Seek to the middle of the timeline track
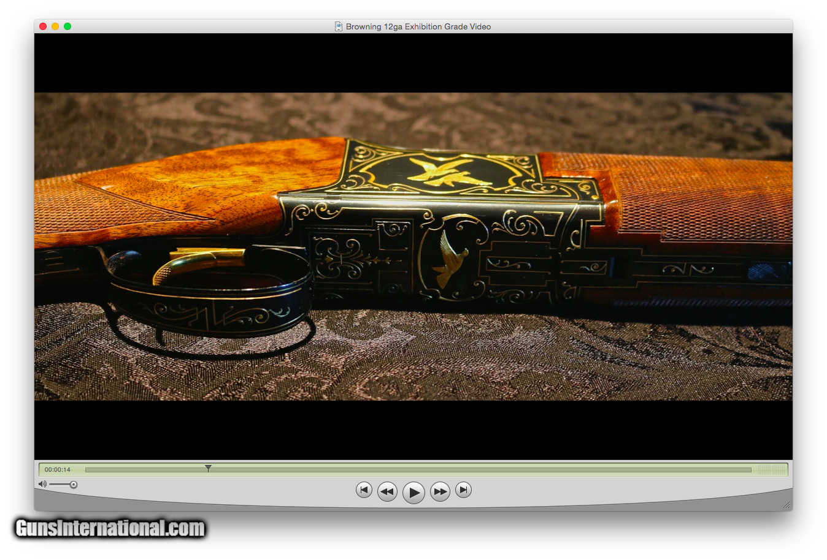 click(x=418, y=470)
